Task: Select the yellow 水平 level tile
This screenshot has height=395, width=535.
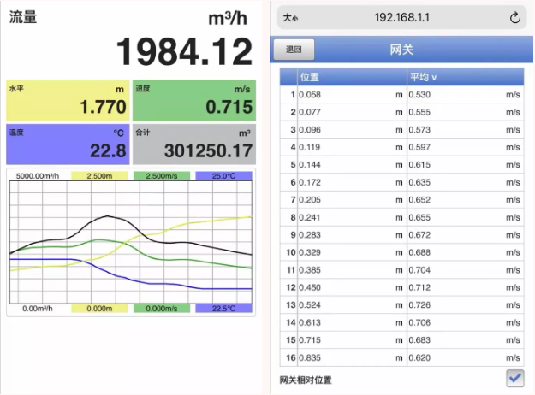Action: click(x=67, y=100)
